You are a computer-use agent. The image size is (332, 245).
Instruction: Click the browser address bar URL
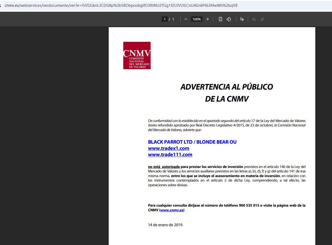[121, 5]
